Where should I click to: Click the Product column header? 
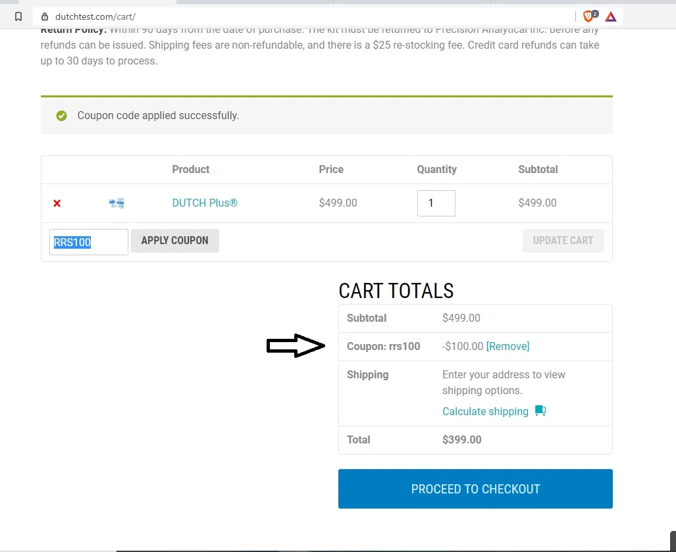click(x=190, y=169)
